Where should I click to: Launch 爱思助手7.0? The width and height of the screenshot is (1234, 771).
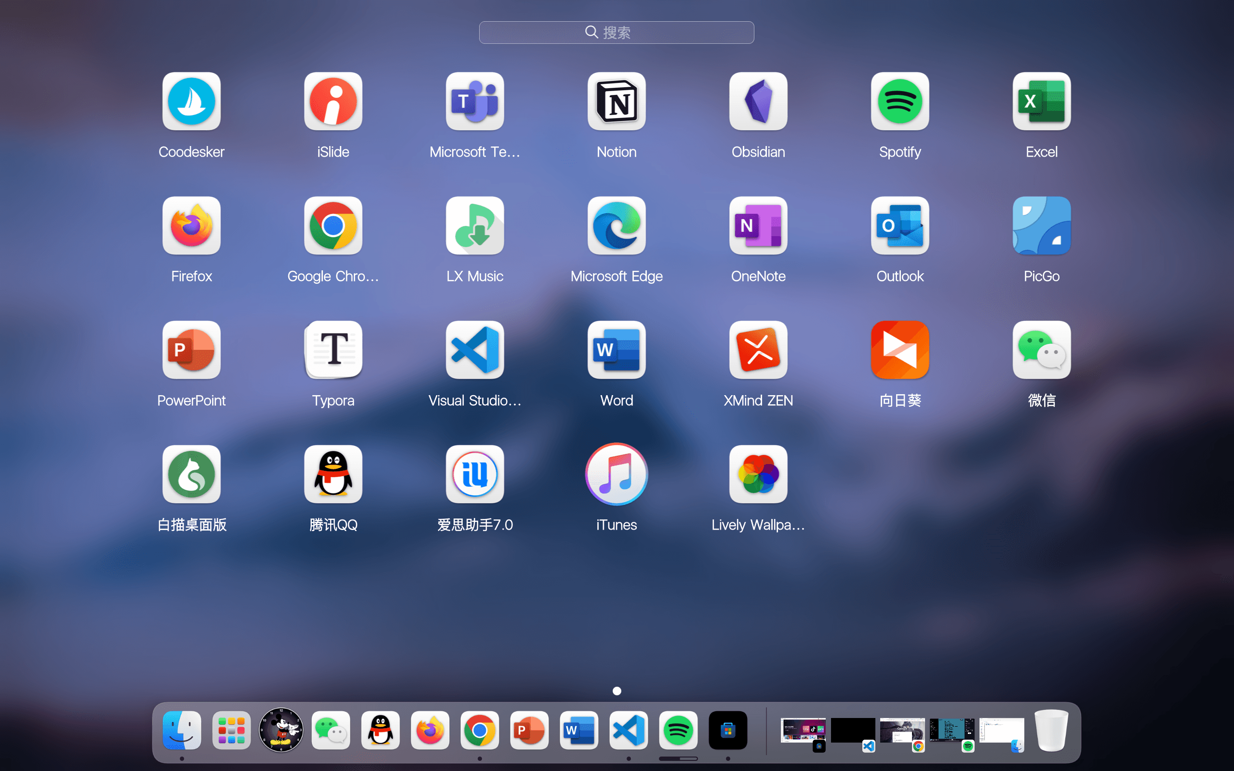coord(475,474)
